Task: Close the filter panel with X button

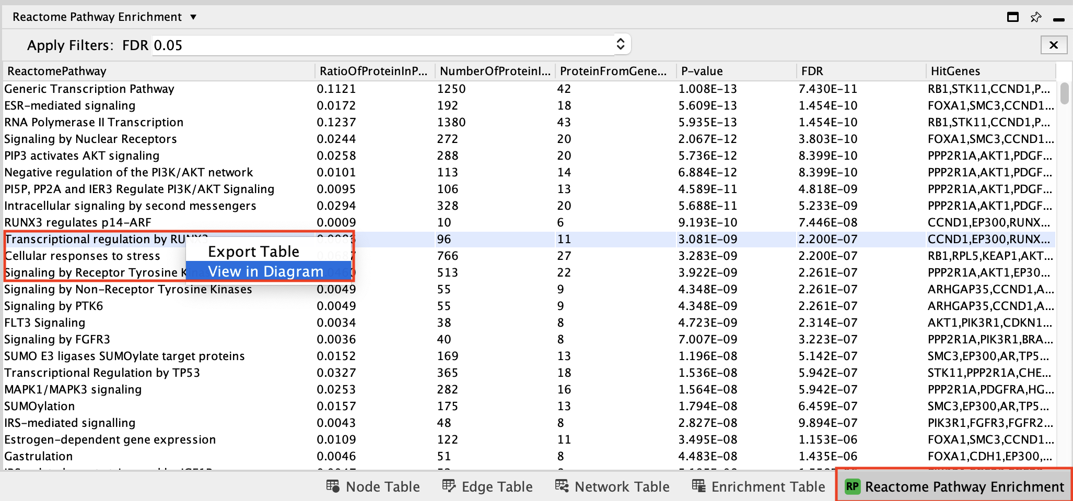Action: [1053, 45]
